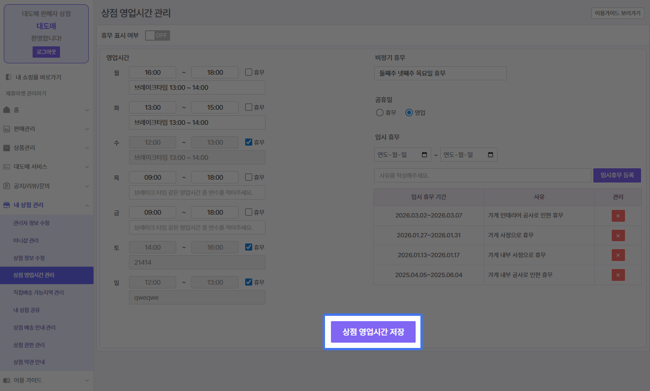Remove the 2025.04.05~2025.06.04 closure entry
This screenshot has width=650, height=391.
[618, 275]
